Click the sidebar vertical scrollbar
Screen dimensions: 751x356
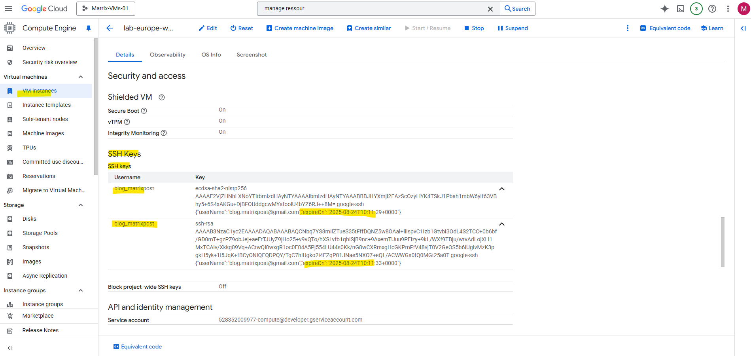(x=96, y=106)
